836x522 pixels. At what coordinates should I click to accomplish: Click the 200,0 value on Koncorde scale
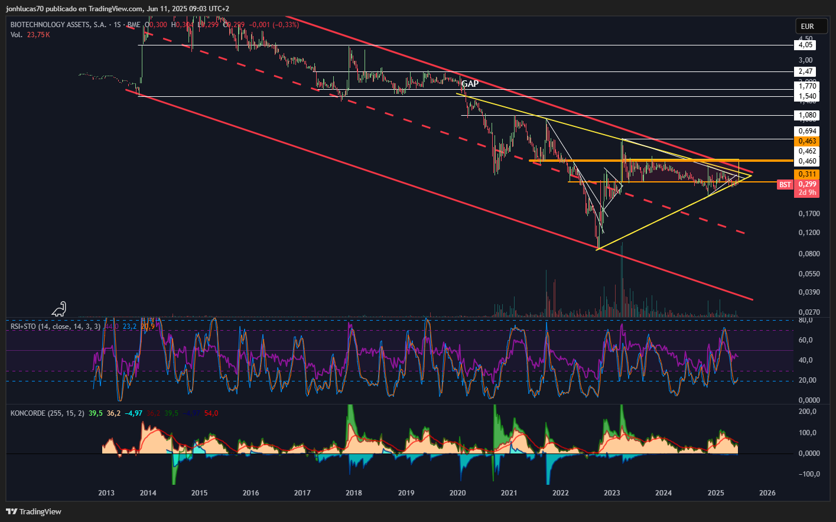807,412
